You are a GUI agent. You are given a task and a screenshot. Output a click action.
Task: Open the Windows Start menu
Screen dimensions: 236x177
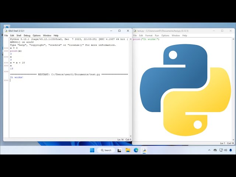[x=92, y=150]
